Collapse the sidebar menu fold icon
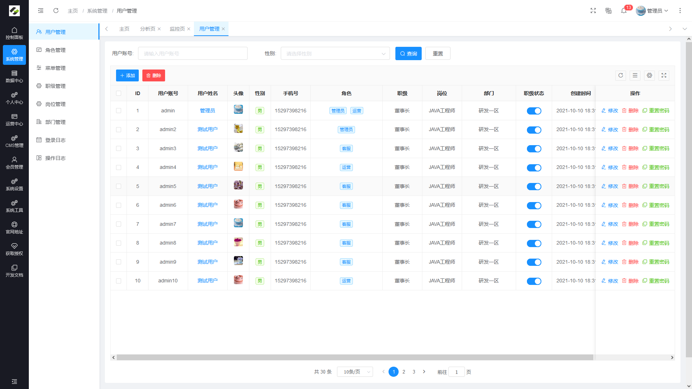This screenshot has width=692, height=389. pyautogui.click(x=41, y=11)
